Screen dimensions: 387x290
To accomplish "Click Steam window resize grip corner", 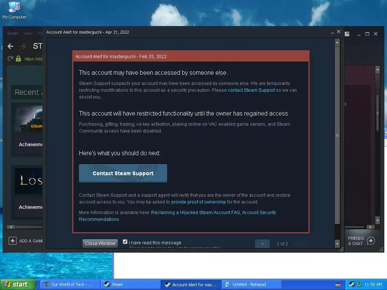I will 381,250.
